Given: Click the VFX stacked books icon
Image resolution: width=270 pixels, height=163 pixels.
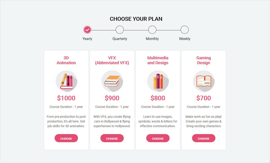Looking at the screenshot, I should pyautogui.click(x=112, y=81).
